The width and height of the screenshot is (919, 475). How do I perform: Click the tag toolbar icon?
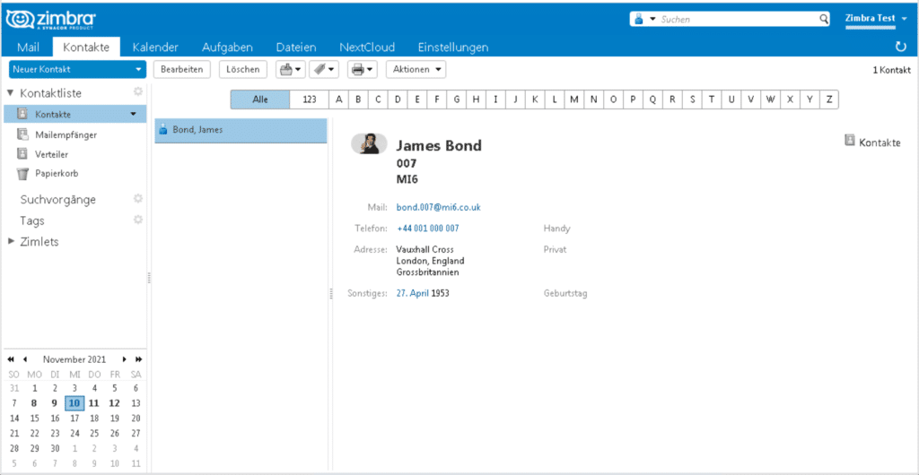pos(319,70)
